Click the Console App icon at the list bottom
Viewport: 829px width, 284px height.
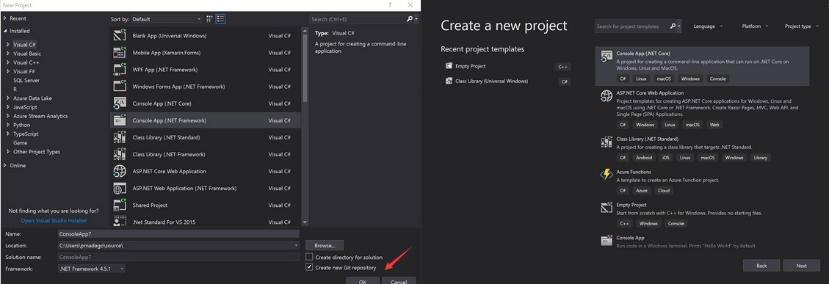click(x=607, y=240)
